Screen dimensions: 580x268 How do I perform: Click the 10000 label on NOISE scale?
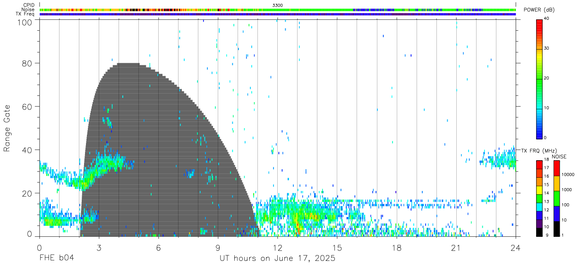tap(567, 174)
